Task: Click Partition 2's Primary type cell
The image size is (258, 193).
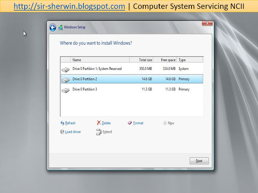Action: click(184, 79)
